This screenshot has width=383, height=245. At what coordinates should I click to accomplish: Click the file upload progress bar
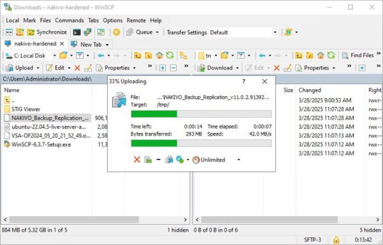coord(201,114)
